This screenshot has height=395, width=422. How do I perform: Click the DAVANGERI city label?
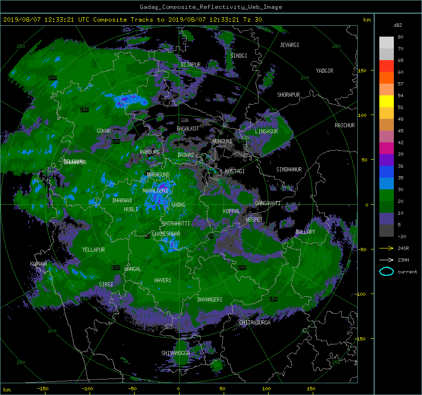[x=210, y=300]
